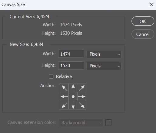Set anchor to bottom-left arrow

[64, 105]
